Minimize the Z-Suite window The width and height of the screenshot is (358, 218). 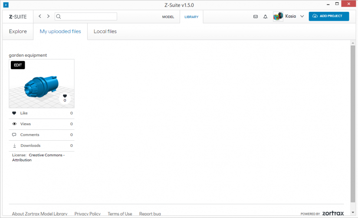(328, 4)
